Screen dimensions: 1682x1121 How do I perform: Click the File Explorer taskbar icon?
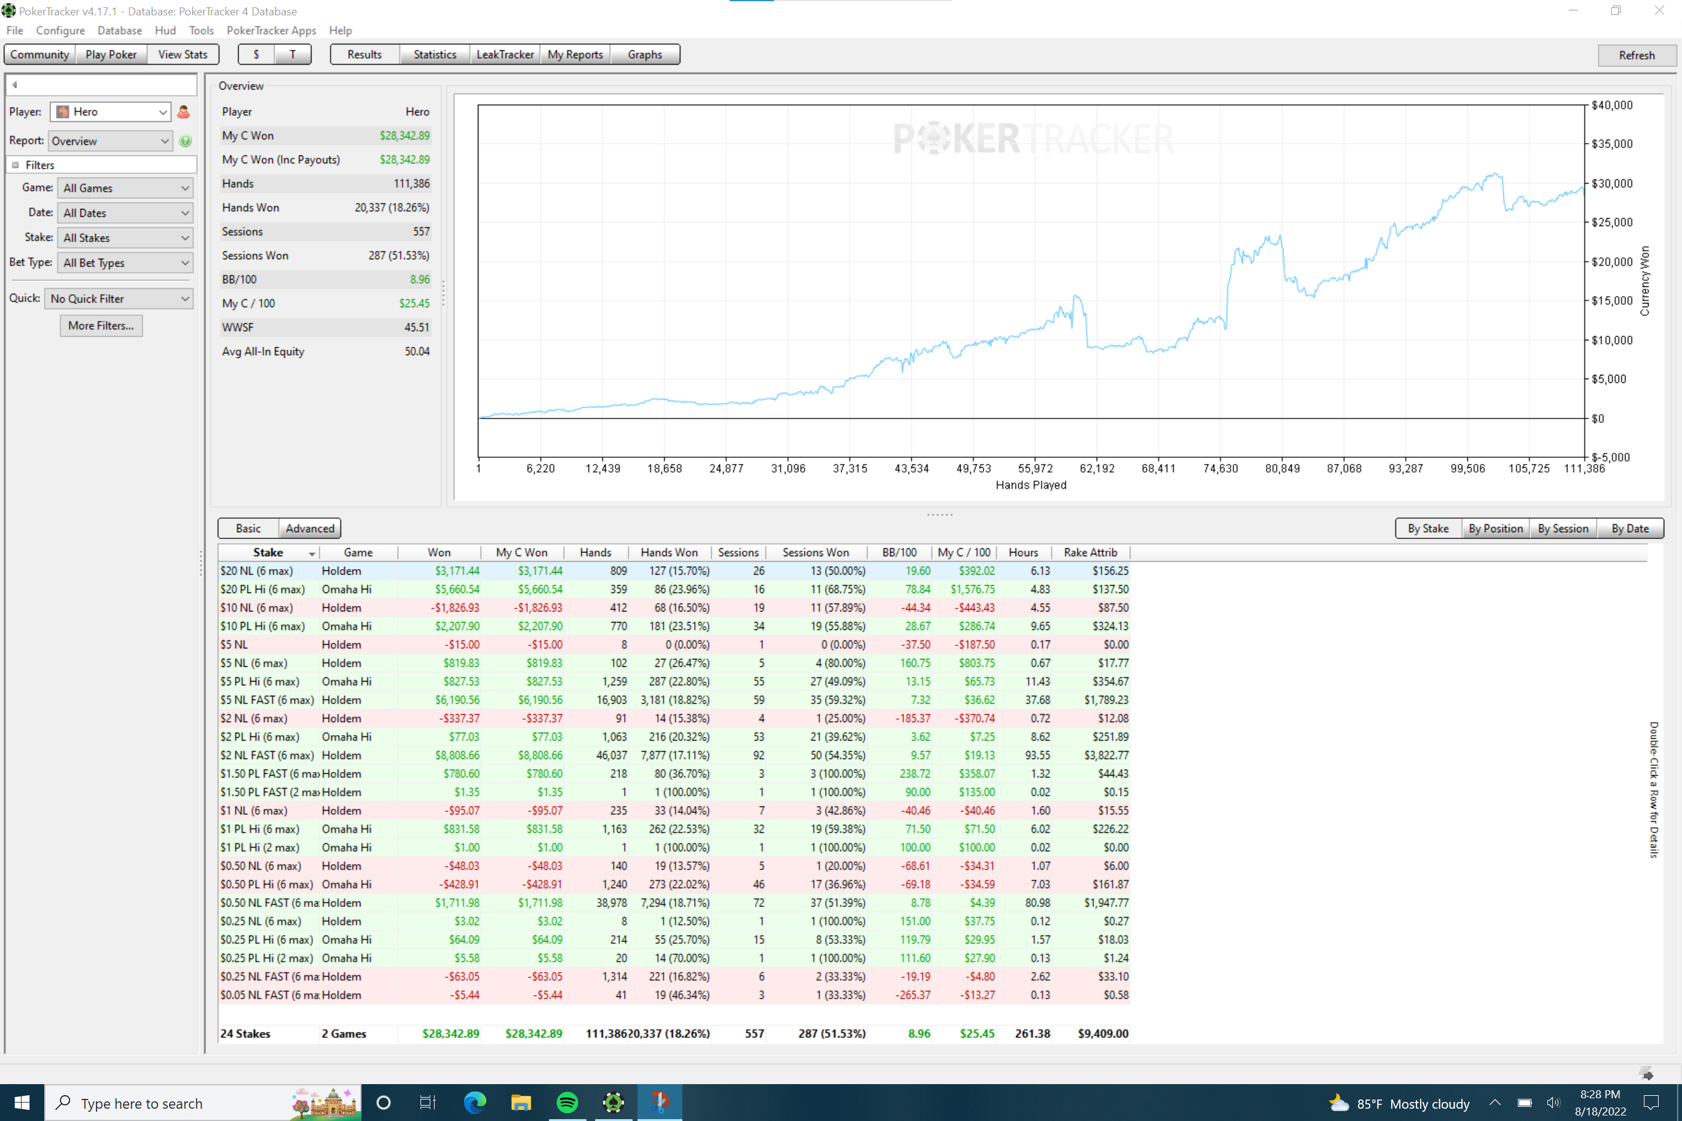click(521, 1103)
